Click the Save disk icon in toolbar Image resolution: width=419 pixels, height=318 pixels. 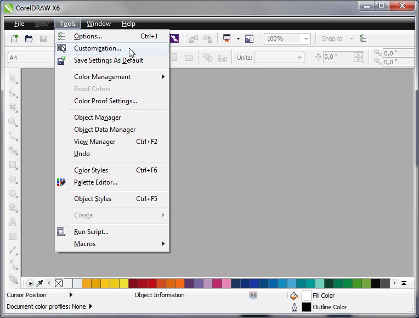tap(43, 39)
